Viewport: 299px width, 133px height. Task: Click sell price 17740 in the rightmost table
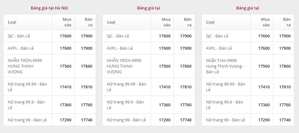click(x=285, y=120)
